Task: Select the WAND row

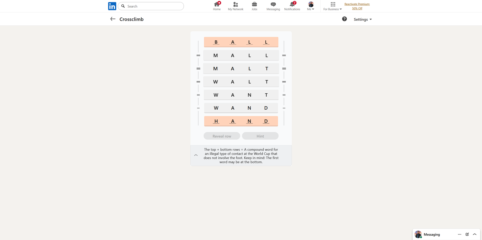Action: pos(241,108)
